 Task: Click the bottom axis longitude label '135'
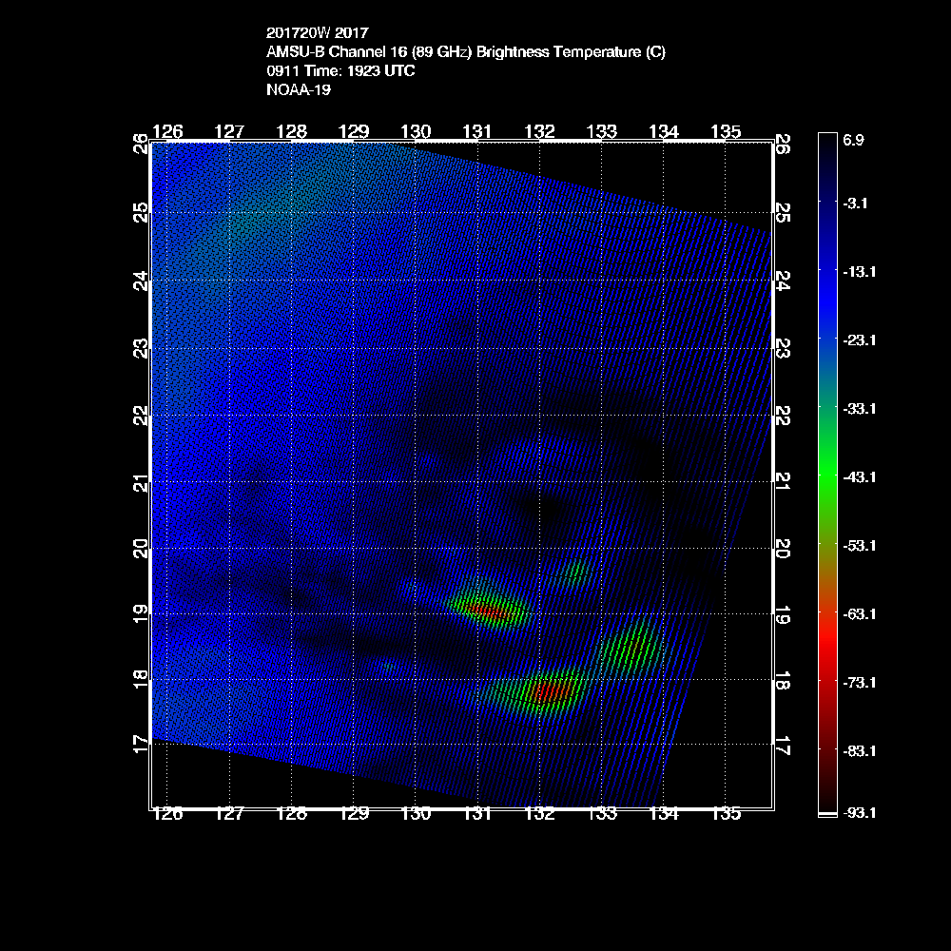coord(726,813)
